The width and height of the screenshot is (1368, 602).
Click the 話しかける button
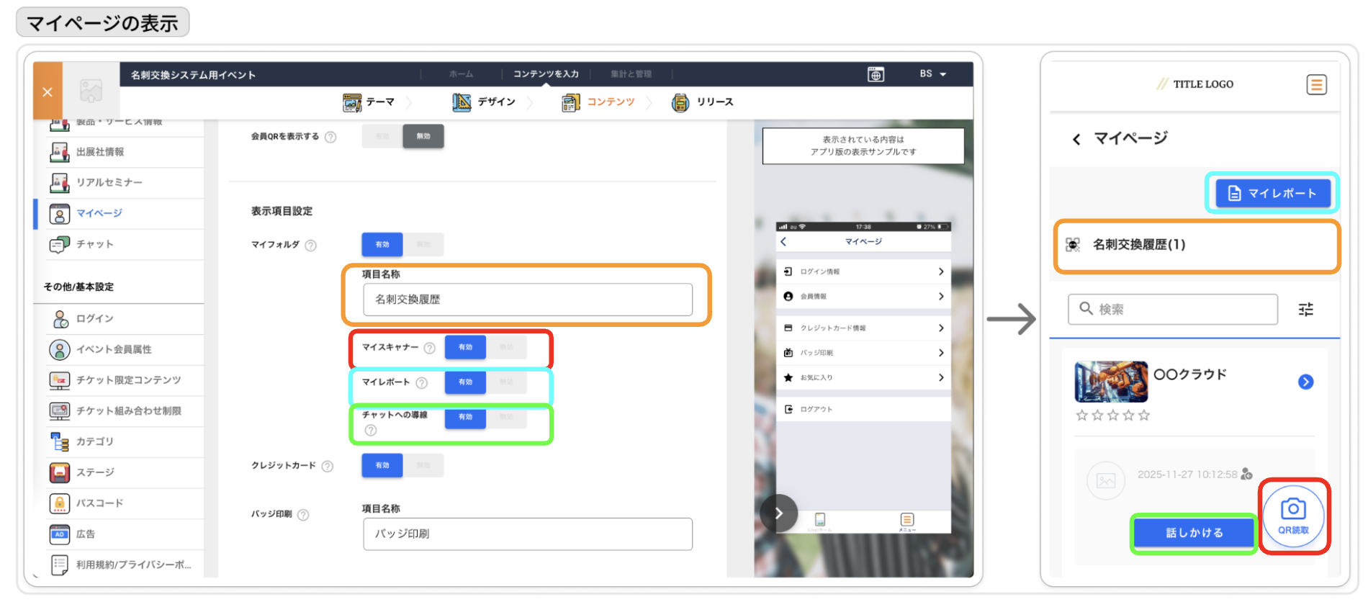click(1194, 533)
